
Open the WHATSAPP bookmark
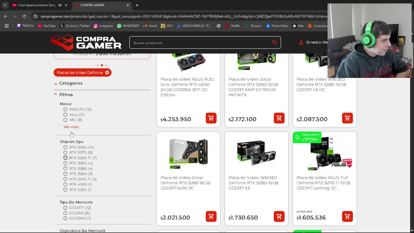(x=128, y=26)
